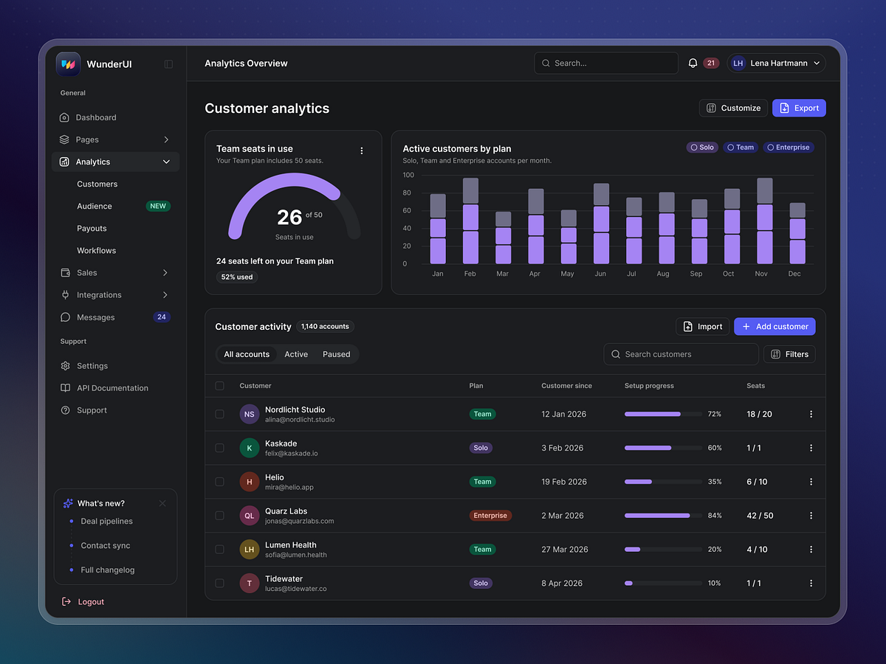The height and width of the screenshot is (664, 886).
Task: Click the Nordlicht Studio NS avatar
Action: 250,414
